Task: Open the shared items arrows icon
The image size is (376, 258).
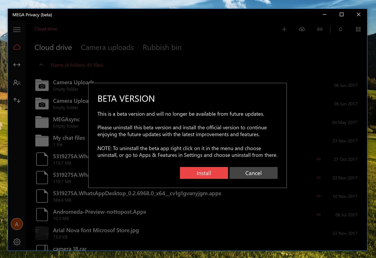Action: (x=17, y=65)
